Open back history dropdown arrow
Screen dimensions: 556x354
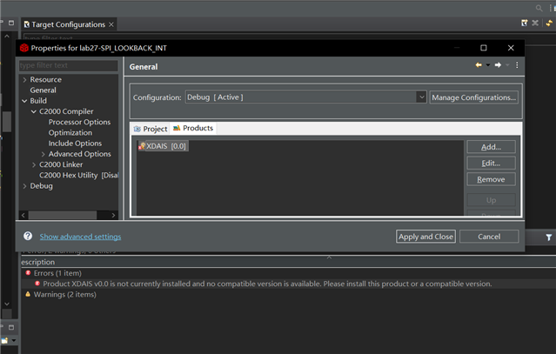click(x=488, y=65)
